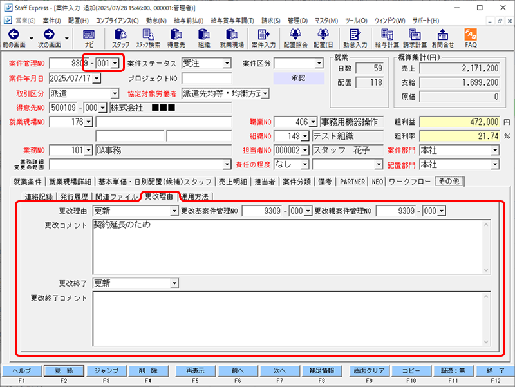
Task: Switch to the 関連ファイル sub-tab
Action: point(117,197)
